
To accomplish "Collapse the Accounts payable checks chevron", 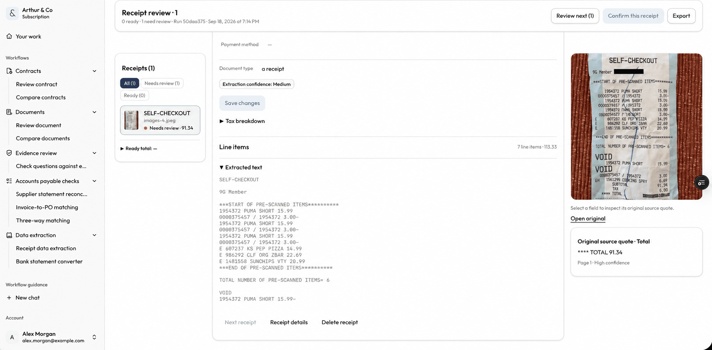I will (x=94, y=181).
